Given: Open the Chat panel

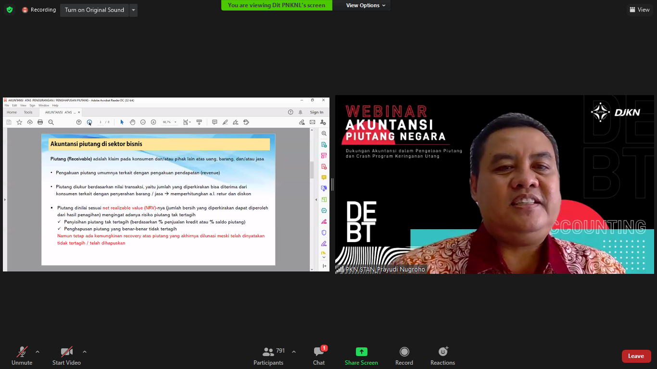Looking at the screenshot, I should click(318, 356).
